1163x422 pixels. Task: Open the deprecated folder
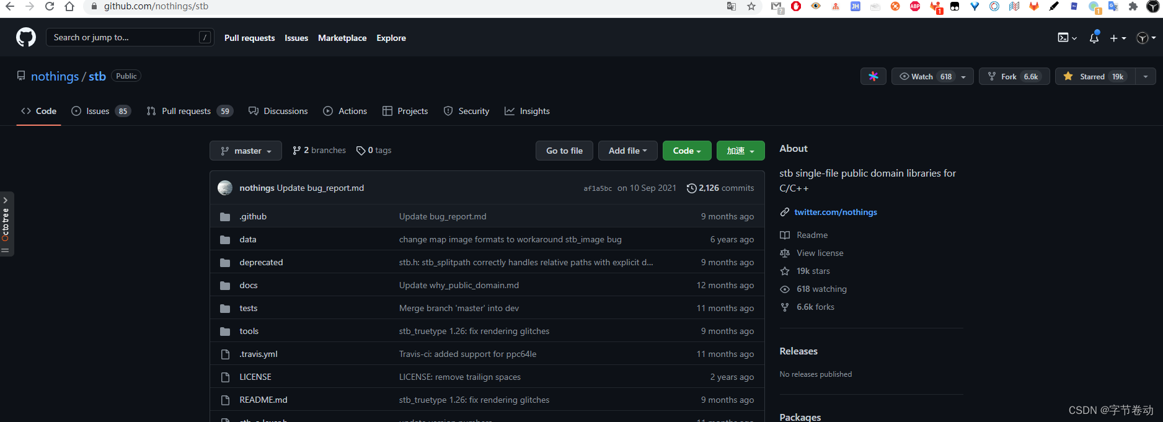(x=261, y=262)
